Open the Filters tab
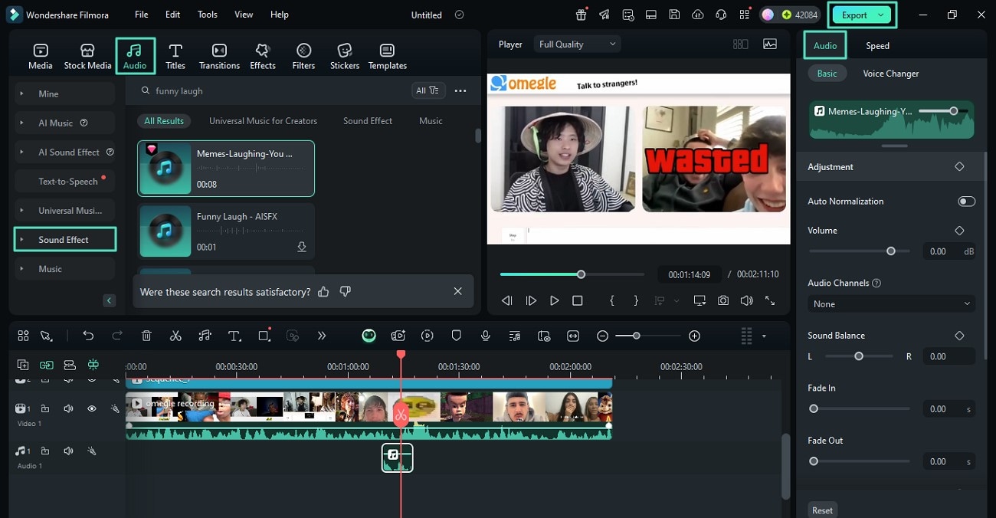This screenshot has height=518, width=996. (304, 57)
